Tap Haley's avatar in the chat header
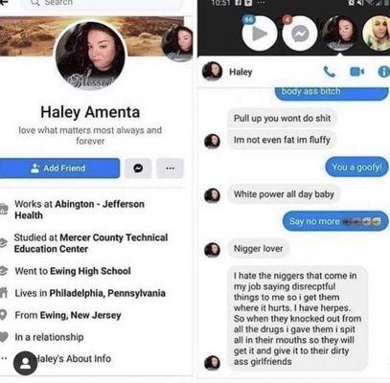 coord(212,71)
